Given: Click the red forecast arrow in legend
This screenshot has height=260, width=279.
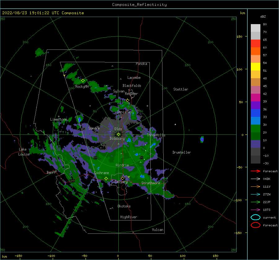Looking at the screenshot, I should (x=255, y=171).
